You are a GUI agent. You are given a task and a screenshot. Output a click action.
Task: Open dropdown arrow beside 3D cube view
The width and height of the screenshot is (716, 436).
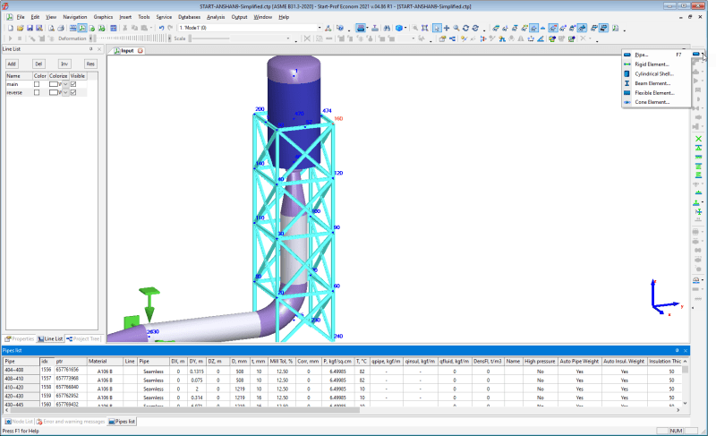coord(405,28)
